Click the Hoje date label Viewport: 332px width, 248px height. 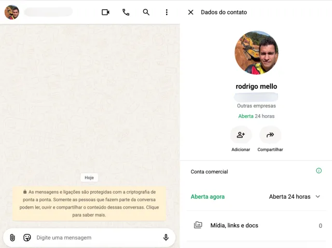click(x=89, y=177)
